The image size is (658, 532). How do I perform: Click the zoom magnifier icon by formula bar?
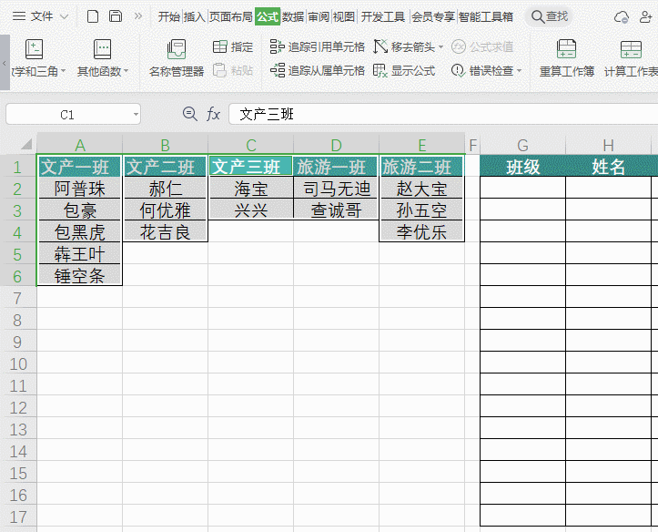[x=189, y=114]
